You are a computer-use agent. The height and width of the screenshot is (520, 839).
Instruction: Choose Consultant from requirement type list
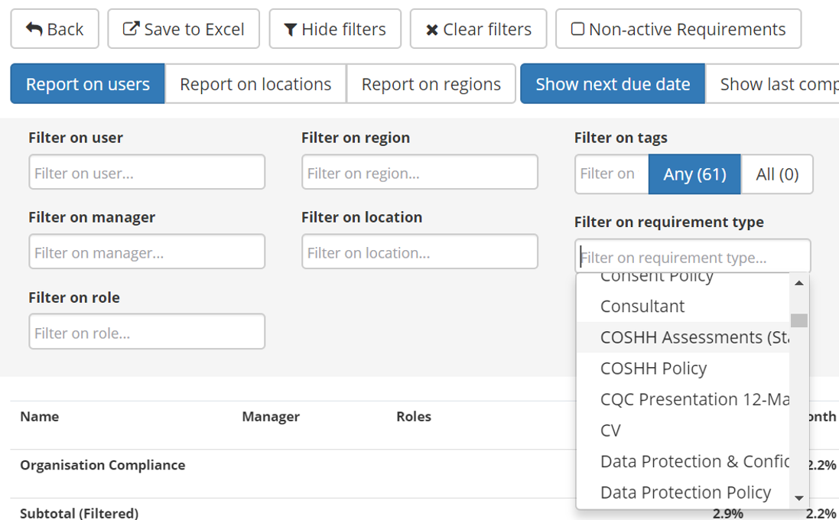(642, 306)
